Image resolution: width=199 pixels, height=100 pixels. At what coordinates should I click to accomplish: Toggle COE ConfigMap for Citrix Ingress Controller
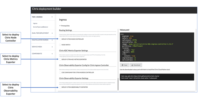pos(60,72)
